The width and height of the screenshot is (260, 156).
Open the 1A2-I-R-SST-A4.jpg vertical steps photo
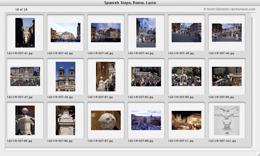[146, 33]
